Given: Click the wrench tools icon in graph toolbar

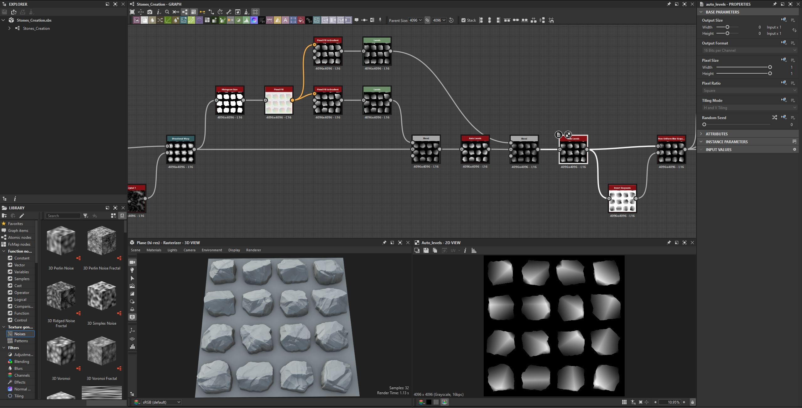Looking at the screenshot, I should click(x=229, y=12).
